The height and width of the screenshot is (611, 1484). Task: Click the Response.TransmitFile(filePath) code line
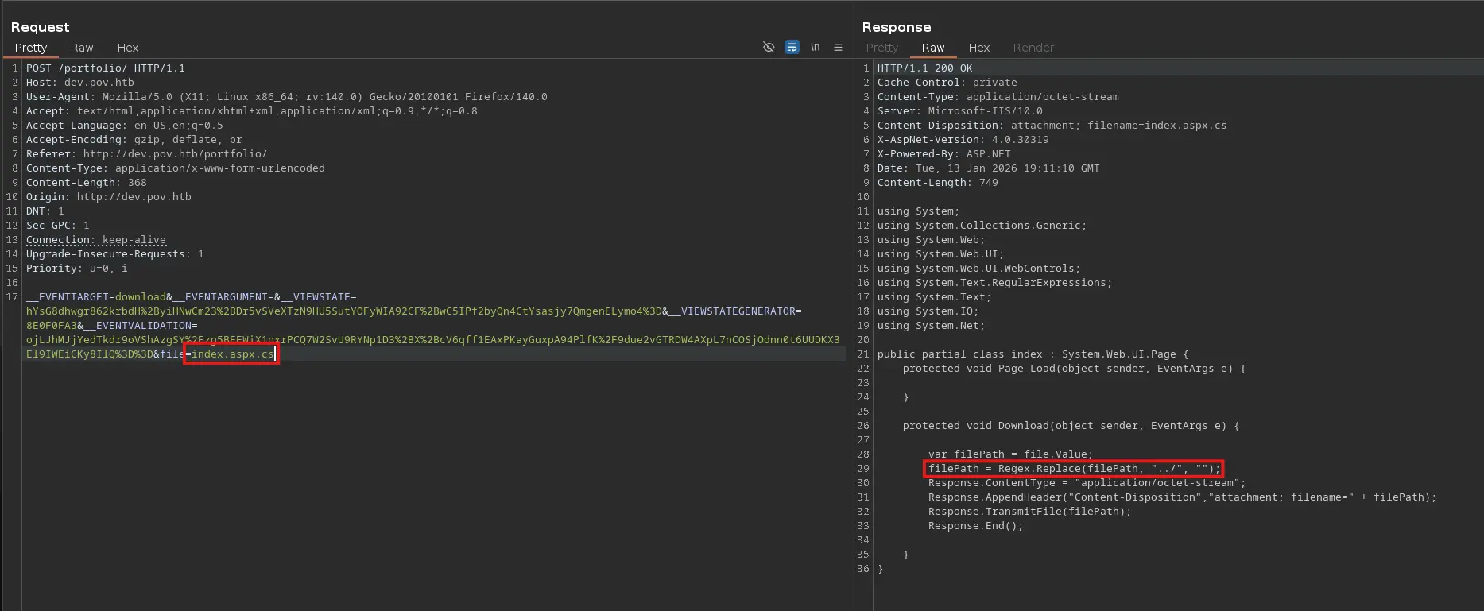[1029, 512]
